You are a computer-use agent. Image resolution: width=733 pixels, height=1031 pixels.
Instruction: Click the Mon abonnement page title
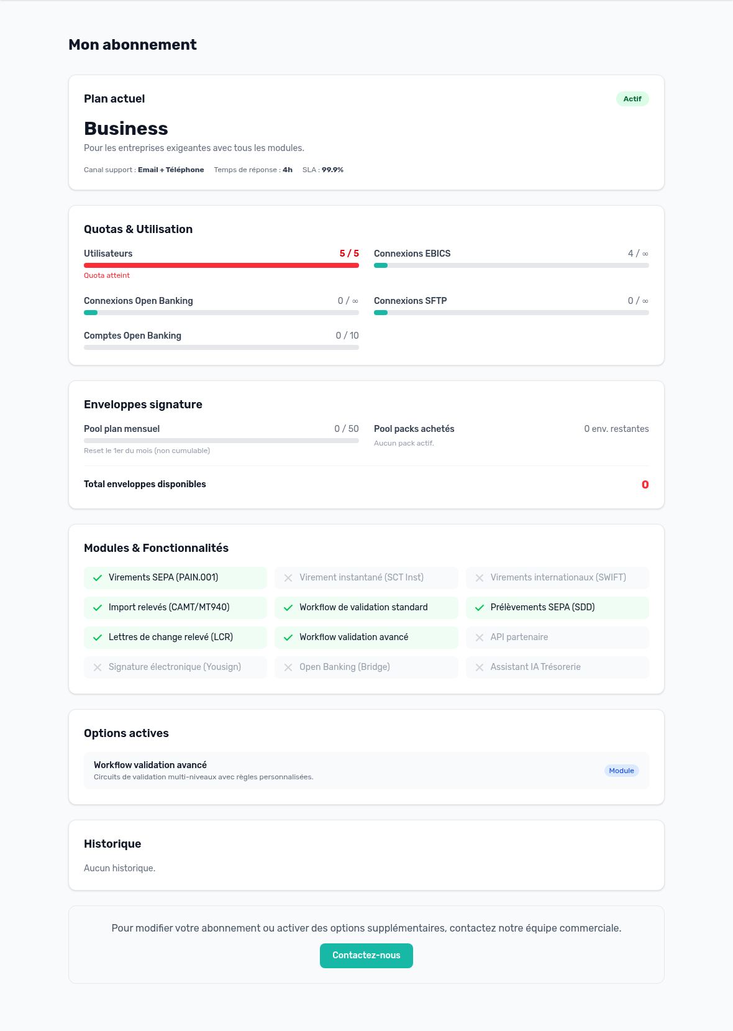(x=132, y=45)
